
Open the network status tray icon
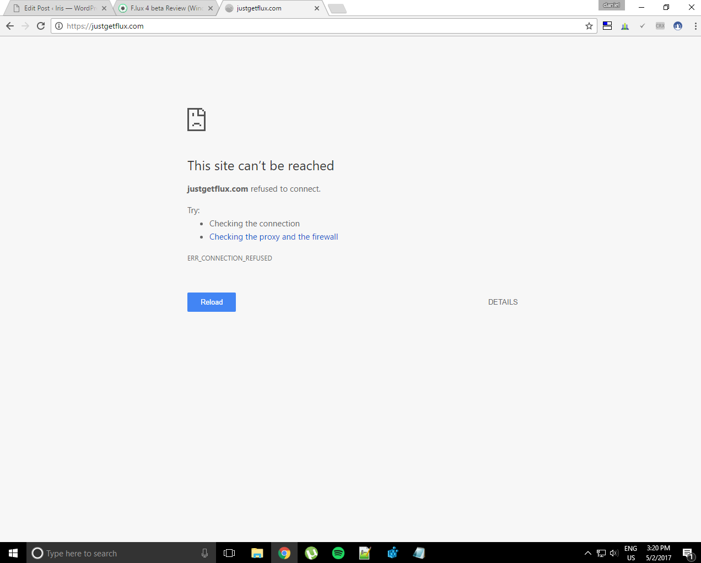[601, 553]
